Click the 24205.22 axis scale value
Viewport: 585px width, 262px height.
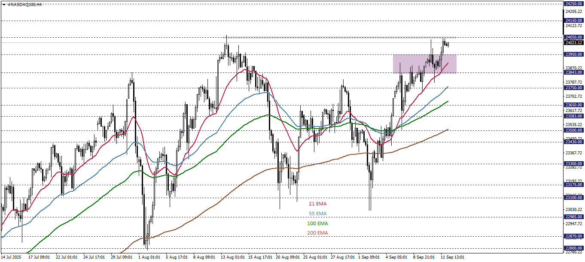coord(574,12)
